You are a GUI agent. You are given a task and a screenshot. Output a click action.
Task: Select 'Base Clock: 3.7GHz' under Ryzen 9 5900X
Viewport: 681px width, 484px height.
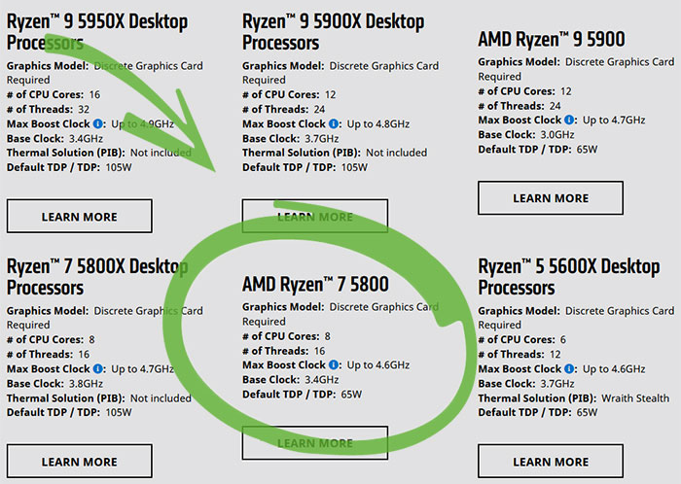click(291, 139)
